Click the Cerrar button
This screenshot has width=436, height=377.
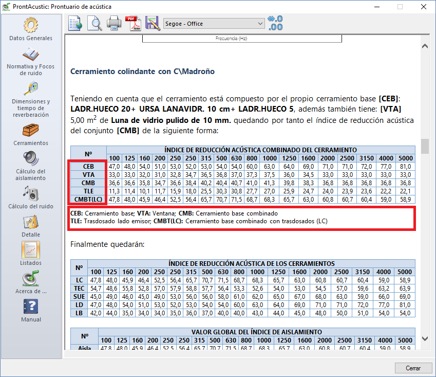413,368
